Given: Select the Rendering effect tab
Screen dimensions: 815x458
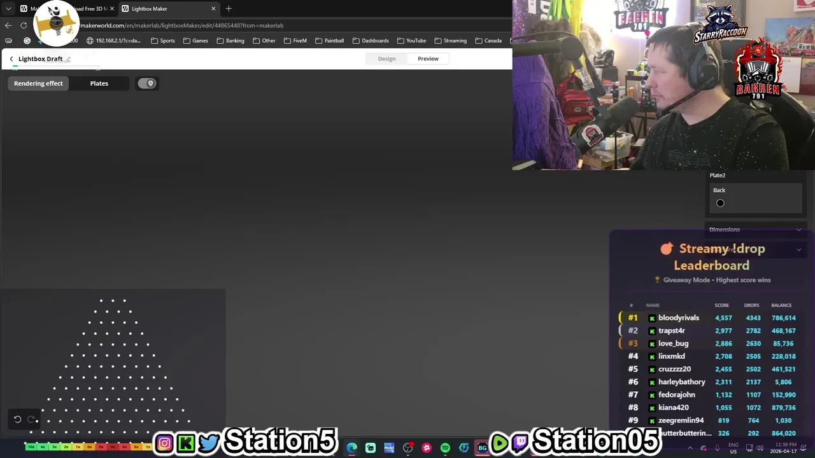Looking at the screenshot, I should (x=38, y=83).
